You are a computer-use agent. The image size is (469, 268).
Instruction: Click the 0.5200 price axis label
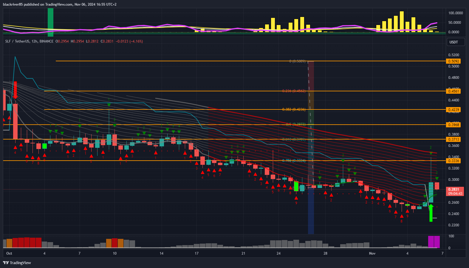pos(453,55)
